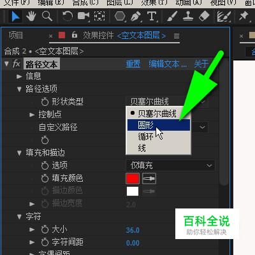Click 编辑文本 link
The height and width of the screenshot is (255, 255).
[x=168, y=64]
